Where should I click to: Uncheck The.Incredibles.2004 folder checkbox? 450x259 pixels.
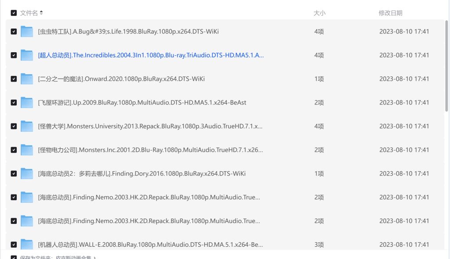coord(14,55)
